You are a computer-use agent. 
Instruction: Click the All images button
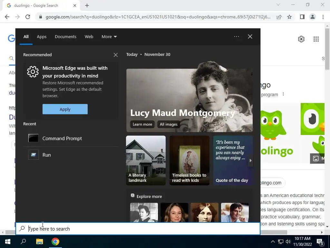click(169, 124)
